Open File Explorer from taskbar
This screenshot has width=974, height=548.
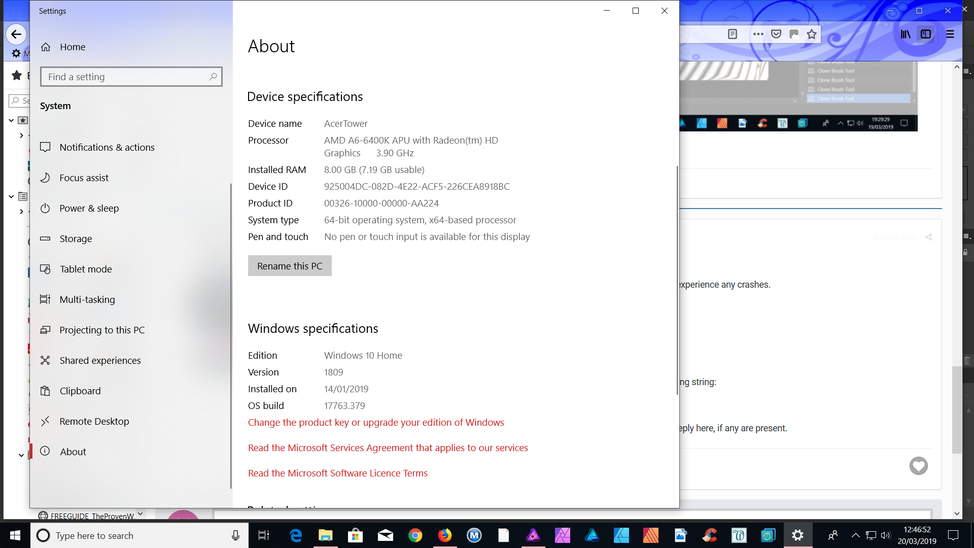(325, 535)
